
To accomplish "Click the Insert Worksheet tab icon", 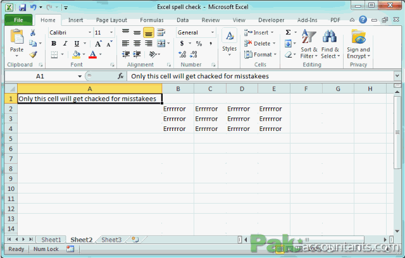I will point(135,240).
